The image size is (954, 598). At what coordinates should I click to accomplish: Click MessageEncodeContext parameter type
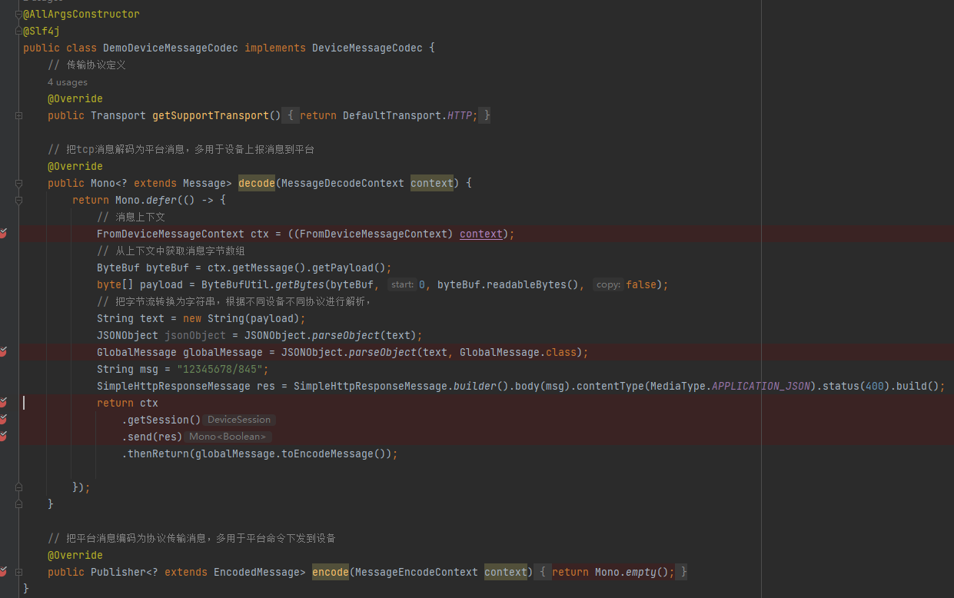click(417, 572)
